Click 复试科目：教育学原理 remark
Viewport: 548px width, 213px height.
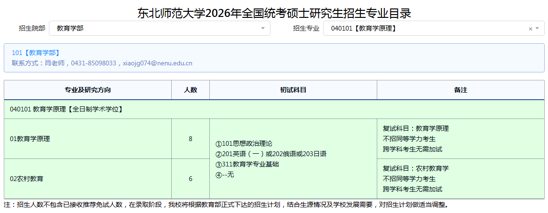pos(416,128)
